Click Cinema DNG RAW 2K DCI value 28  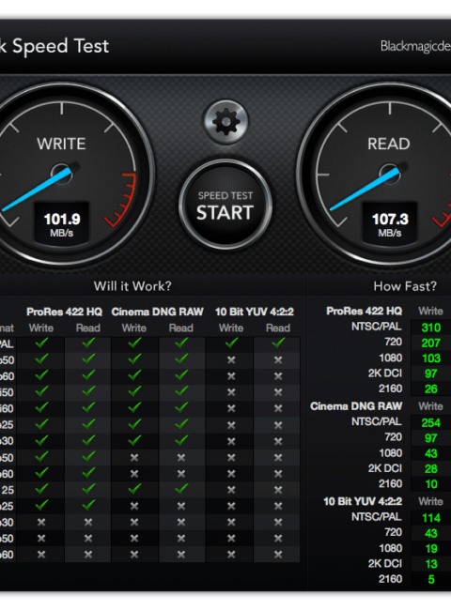pos(430,469)
